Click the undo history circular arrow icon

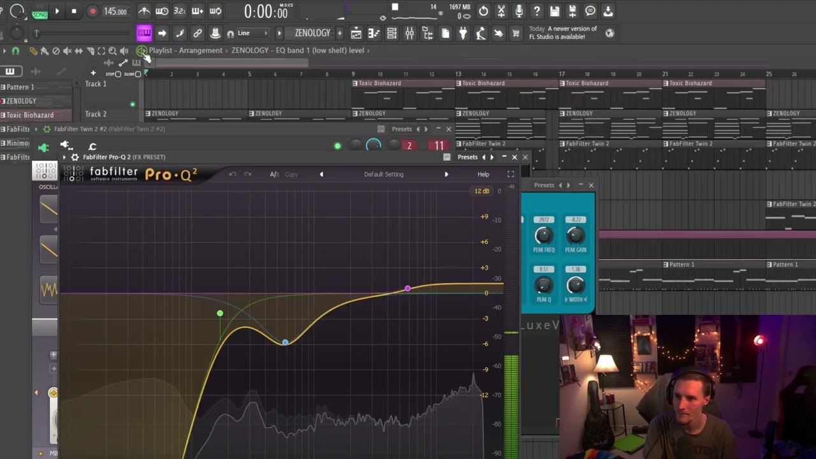click(483, 11)
